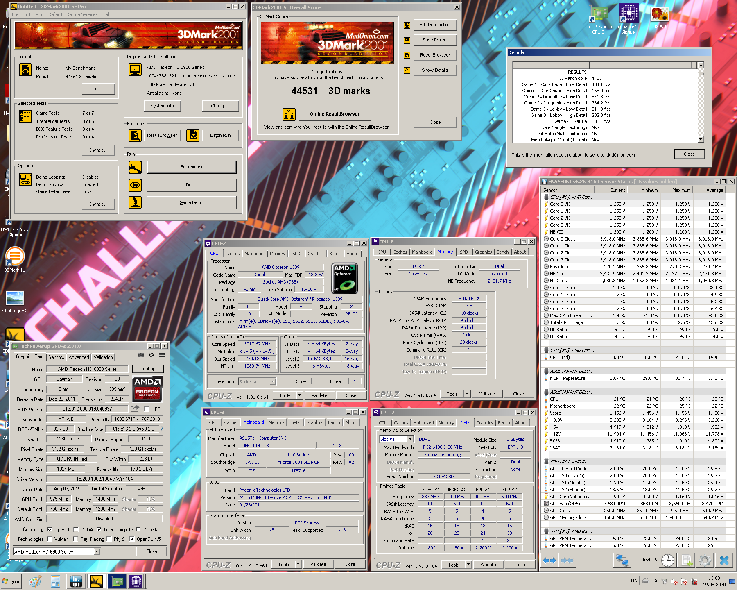Open the GPU-Z hamburger menu icon
Viewport: 737px width, 590px height.
click(162, 355)
